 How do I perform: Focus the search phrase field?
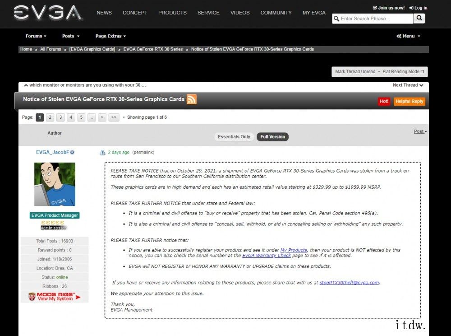[x=373, y=19]
